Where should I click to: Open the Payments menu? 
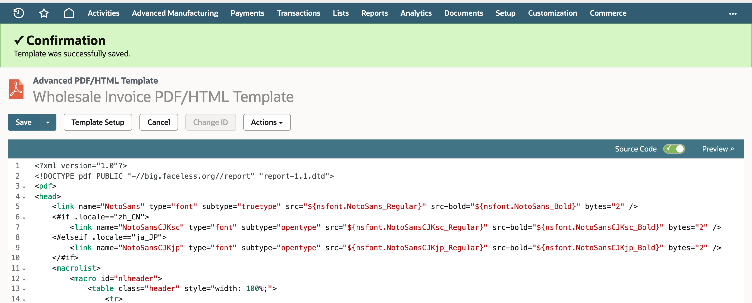coord(247,13)
